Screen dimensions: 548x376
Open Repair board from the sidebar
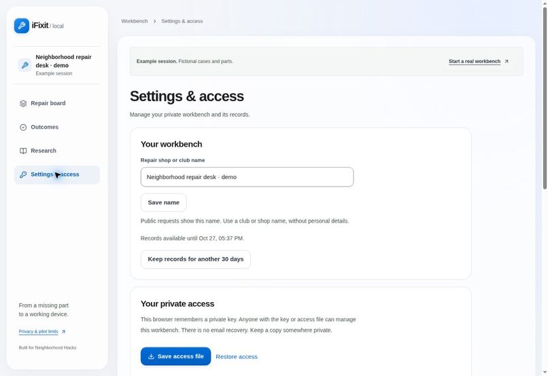pyautogui.click(x=57, y=103)
